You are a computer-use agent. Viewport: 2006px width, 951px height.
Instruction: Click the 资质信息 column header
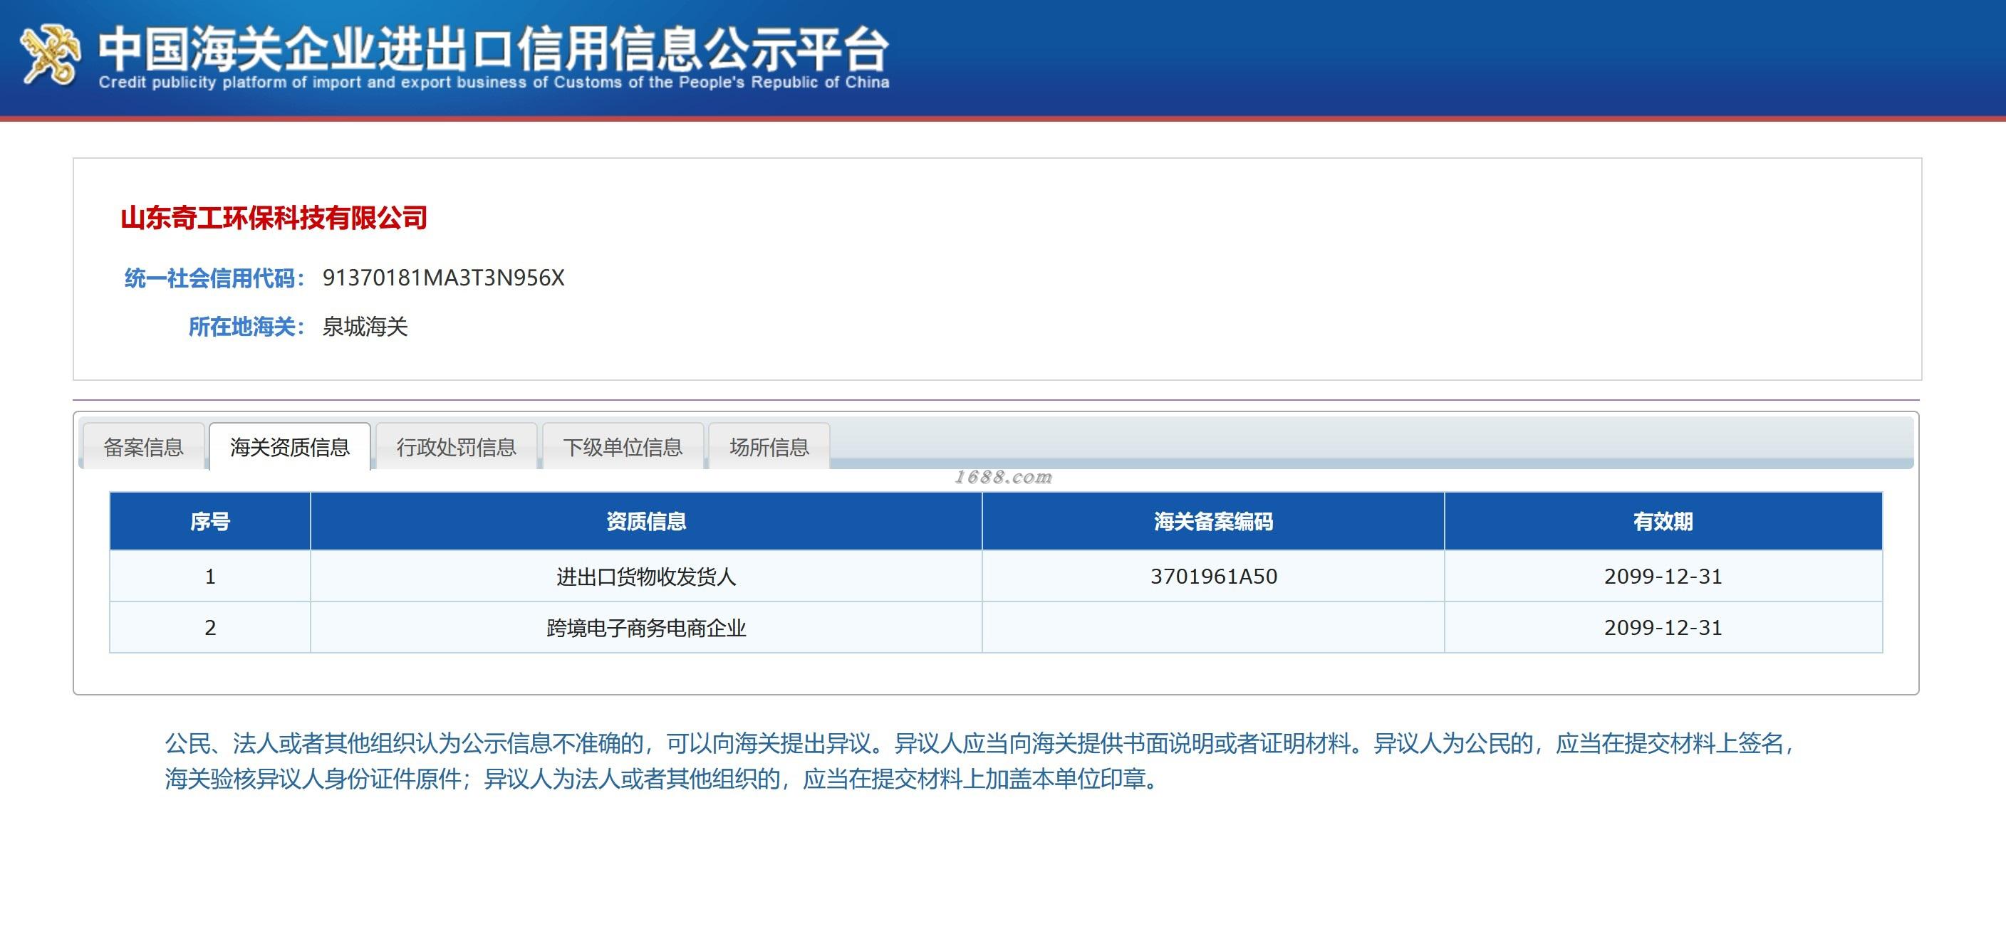tap(646, 522)
